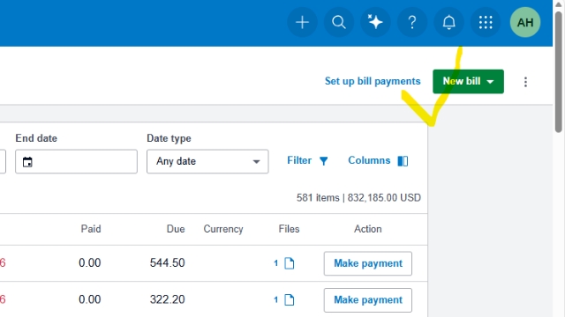Click the Currency column header
Viewport: 565px width, 317px height.
point(223,229)
